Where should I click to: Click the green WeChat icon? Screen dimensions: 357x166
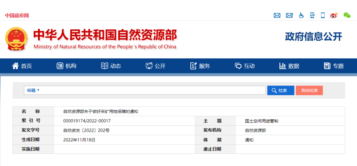(347, 16)
